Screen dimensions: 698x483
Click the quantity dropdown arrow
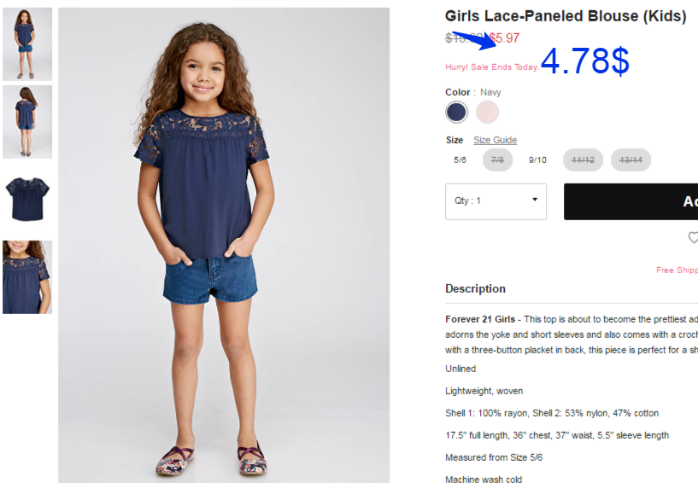pos(535,200)
